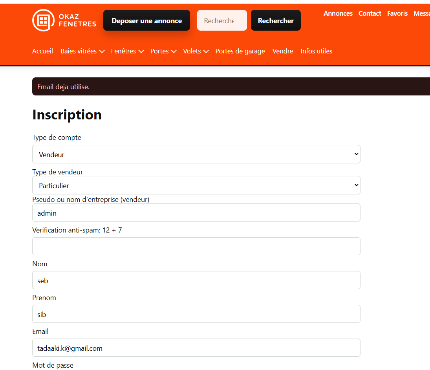The width and height of the screenshot is (430, 370).
Task: Click the Okaz Fenetres window logo icon
Action: point(43,20)
